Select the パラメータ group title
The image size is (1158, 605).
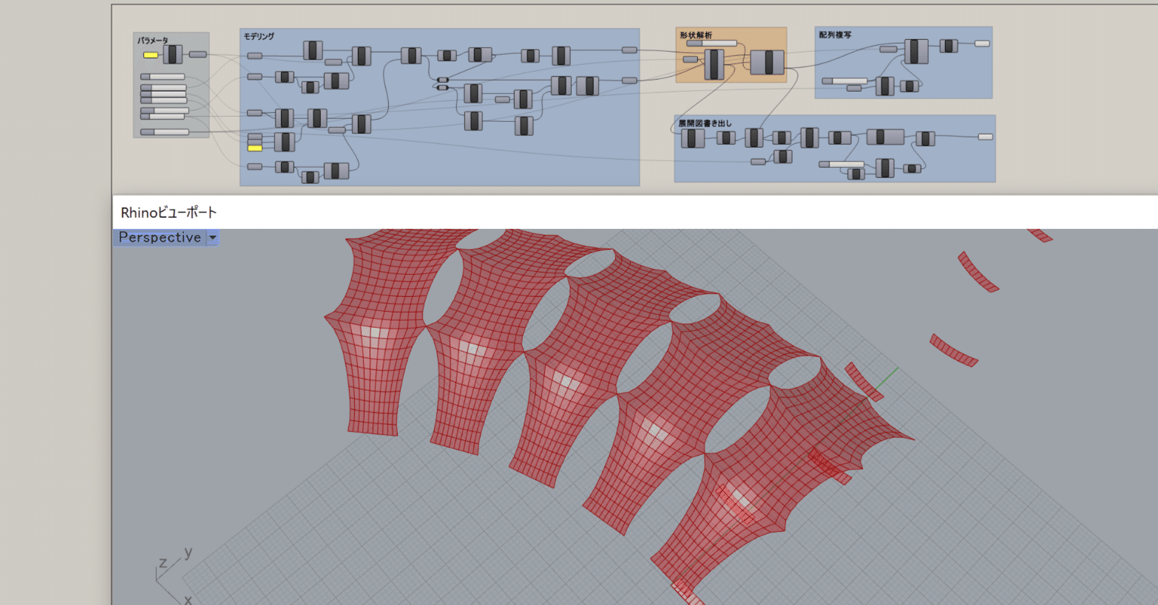(153, 41)
